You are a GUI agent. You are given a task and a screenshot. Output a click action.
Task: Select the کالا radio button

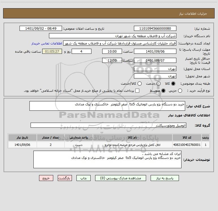pyautogui.click(x=173, y=84)
